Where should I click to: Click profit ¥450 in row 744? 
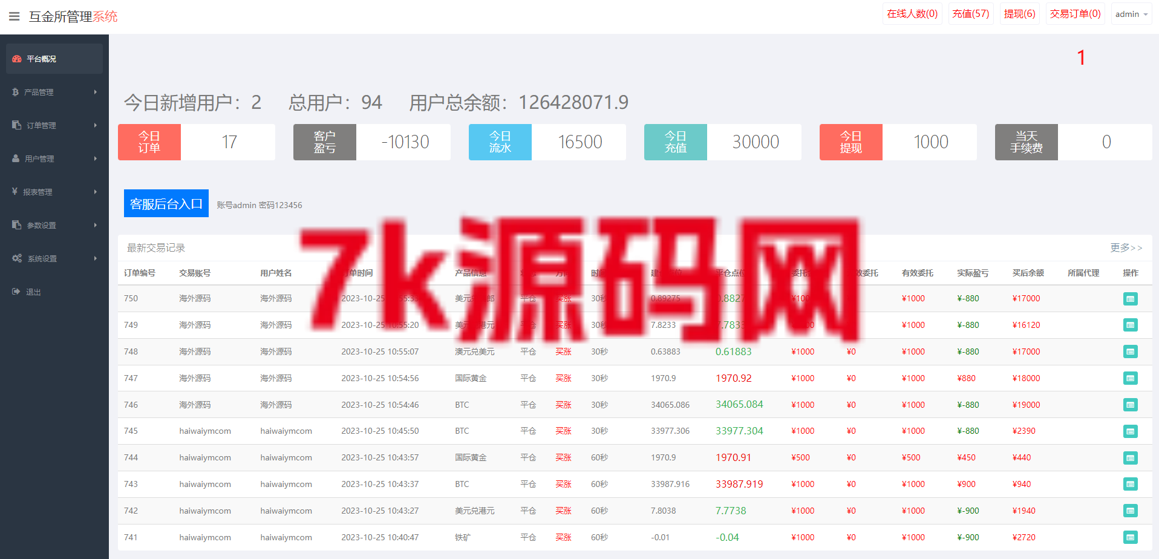[x=966, y=457]
